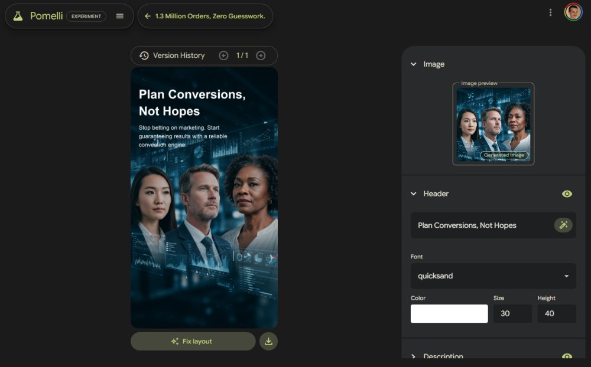Open the user profile avatar
591x367 pixels.
(573, 12)
